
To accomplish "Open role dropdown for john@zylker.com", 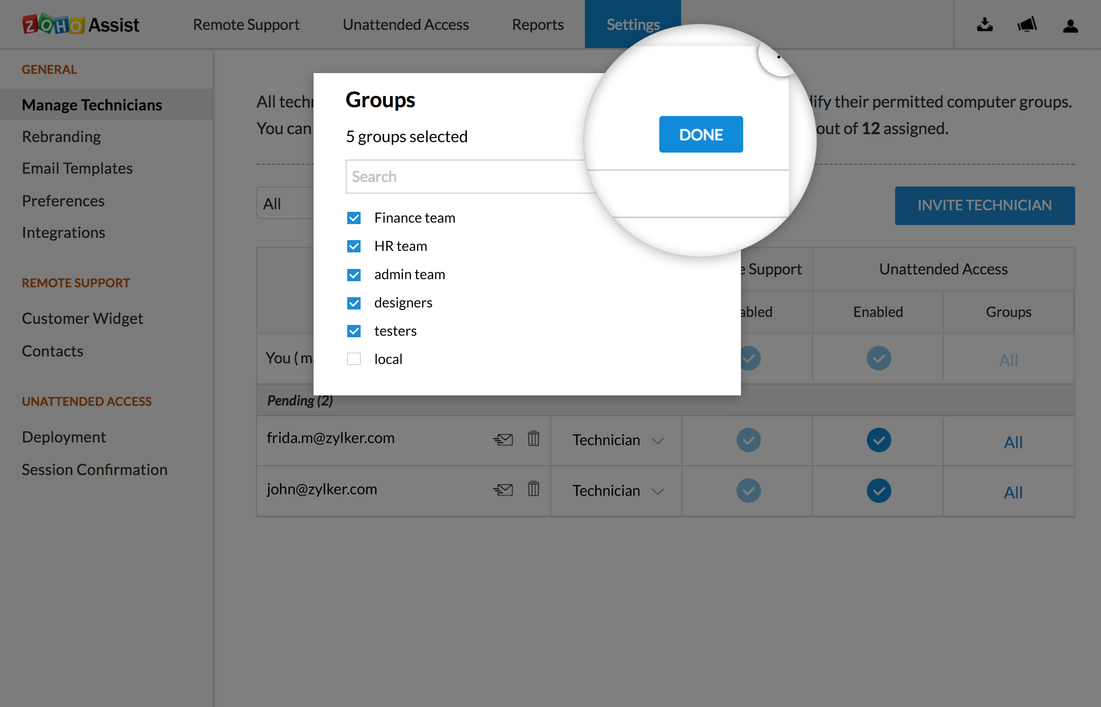I will tap(617, 491).
